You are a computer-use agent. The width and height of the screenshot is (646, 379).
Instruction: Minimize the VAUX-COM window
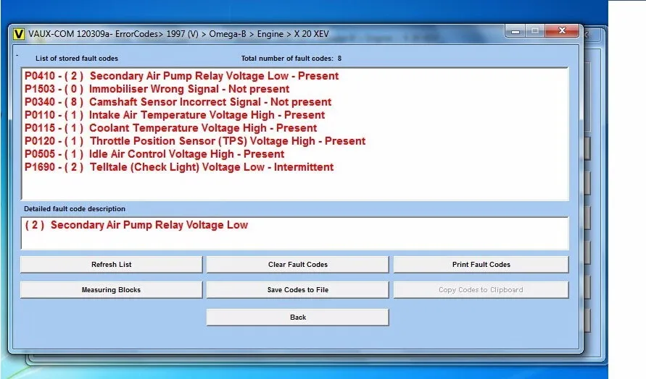(515, 31)
